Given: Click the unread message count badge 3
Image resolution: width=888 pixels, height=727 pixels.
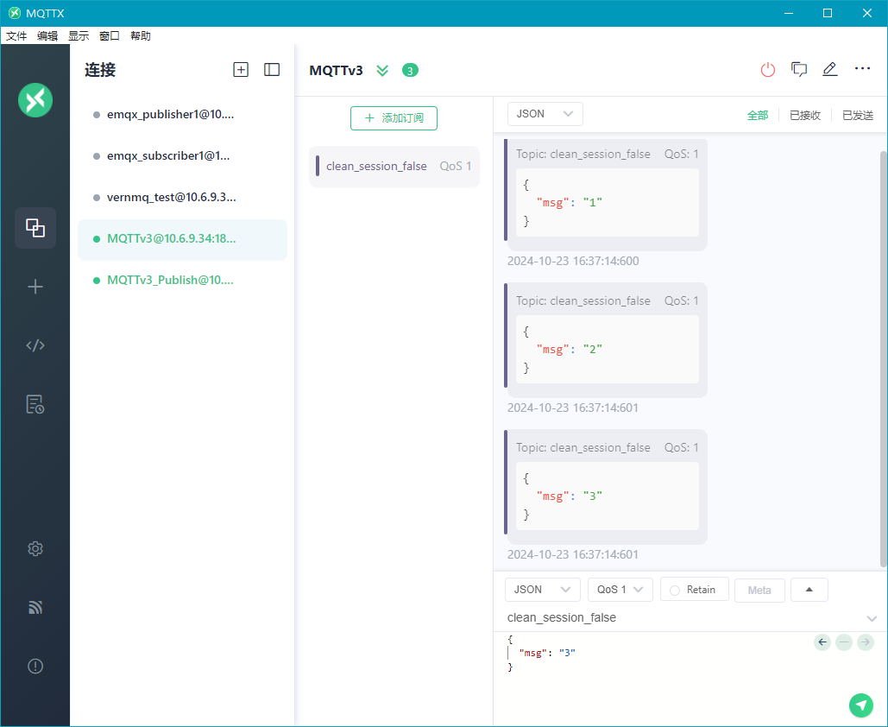Looking at the screenshot, I should point(410,71).
